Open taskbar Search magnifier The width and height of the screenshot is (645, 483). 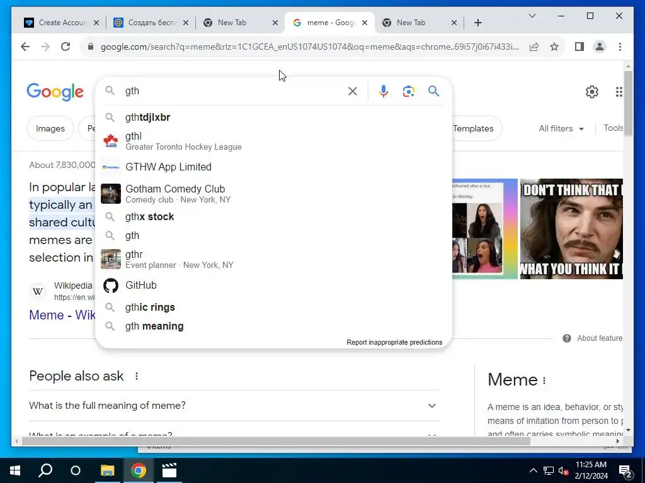coord(45,470)
